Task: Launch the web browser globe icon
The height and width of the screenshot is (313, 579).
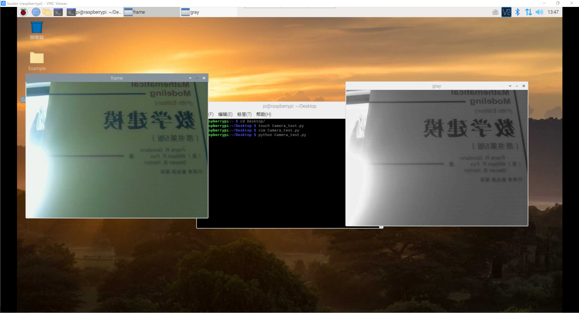Action: pyautogui.click(x=36, y=12)
